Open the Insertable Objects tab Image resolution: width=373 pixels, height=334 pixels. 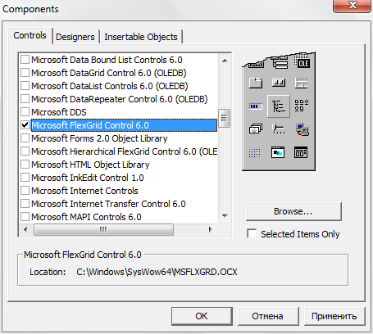click(141, 37)
